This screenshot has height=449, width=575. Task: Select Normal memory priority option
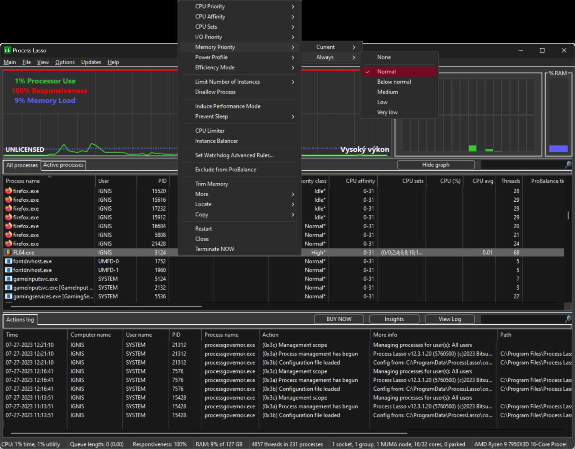[399, 72]
